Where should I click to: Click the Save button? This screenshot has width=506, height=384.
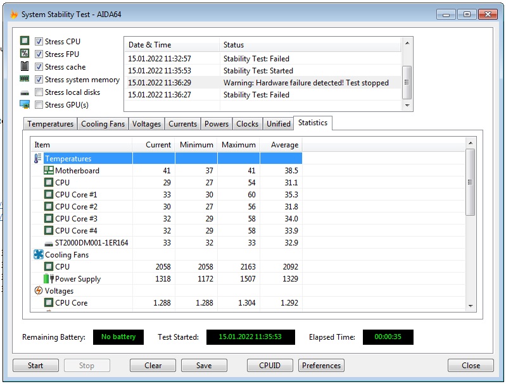pyautogui.click(x=204, y=365)
